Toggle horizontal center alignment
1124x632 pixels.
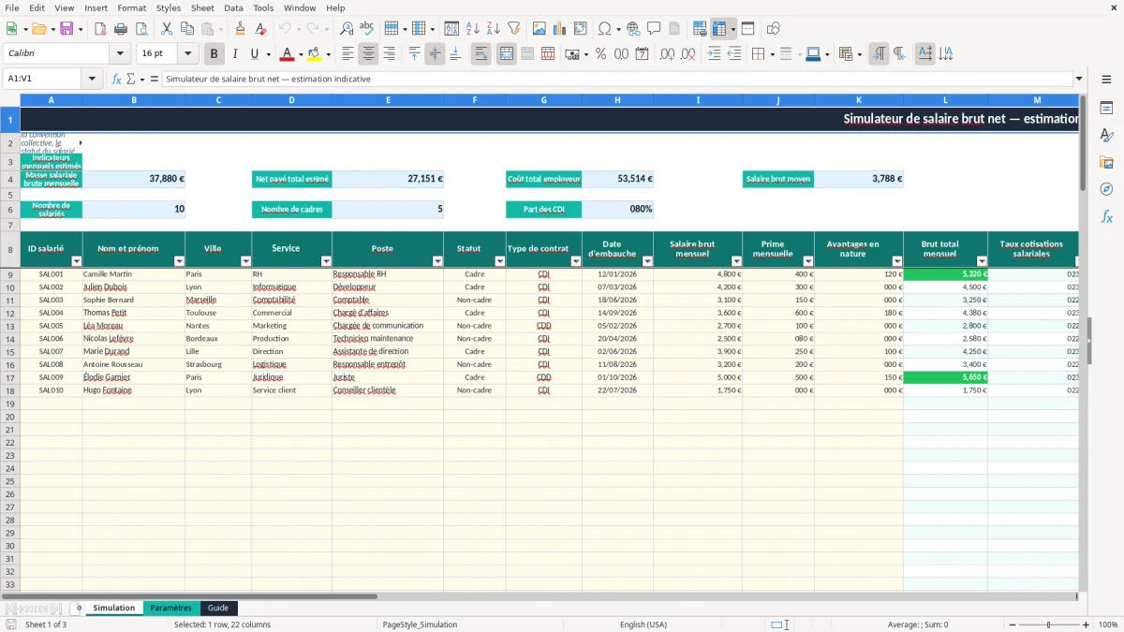(x=368, y=54)
